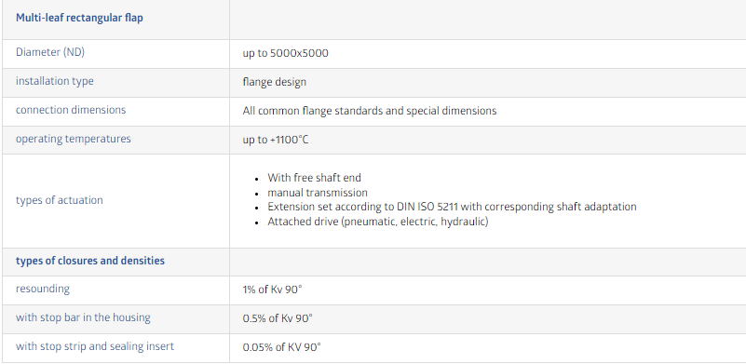This screenshot has width=746, height=364.
Task: Select the types of actuation label
Action: click(x=59, y=200)
